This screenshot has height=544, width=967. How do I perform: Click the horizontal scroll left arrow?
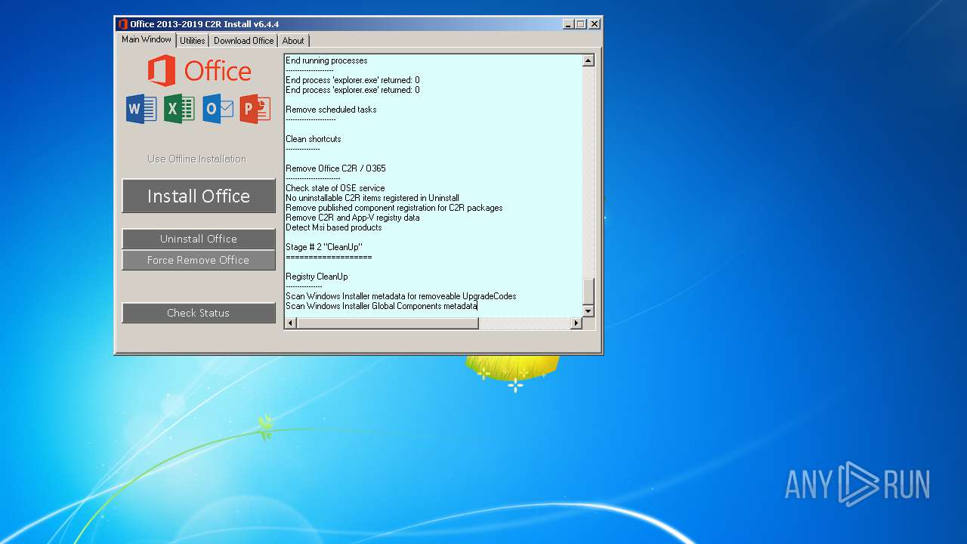[290, 323]
